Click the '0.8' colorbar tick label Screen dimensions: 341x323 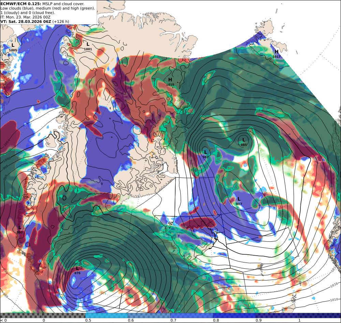click(x=216, y=320)
